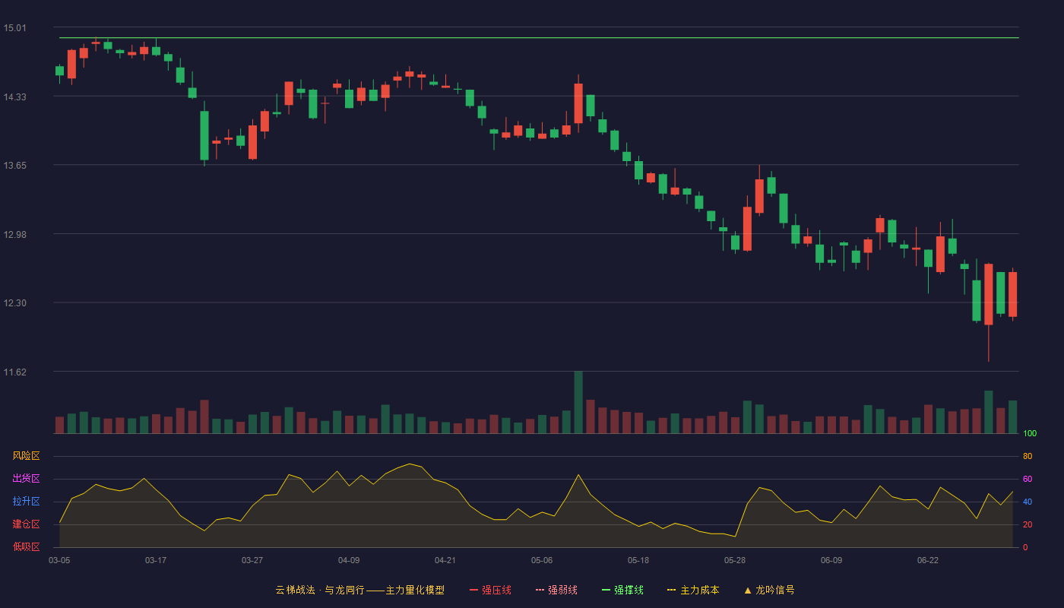
Task: Click the 0 value on the indicator scale
Action: [1025, 547]
